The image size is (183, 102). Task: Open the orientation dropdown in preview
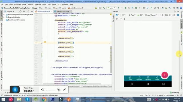pos(124,15)
